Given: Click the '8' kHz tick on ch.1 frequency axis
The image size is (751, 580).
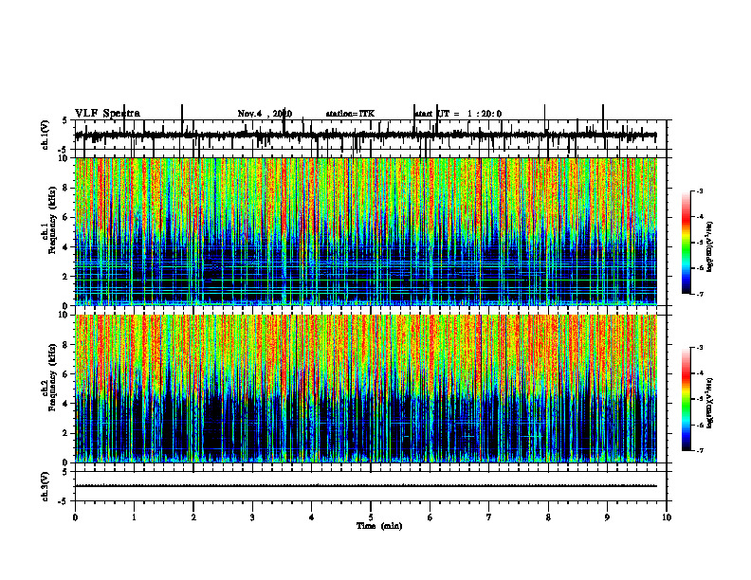Looking at the screenshot, I should 66,188.
